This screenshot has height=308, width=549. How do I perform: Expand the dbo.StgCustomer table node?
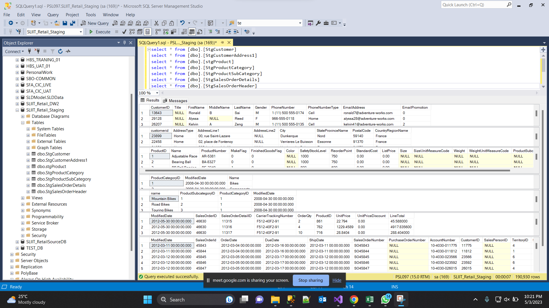pyautogui.click(x=28, y=154)
